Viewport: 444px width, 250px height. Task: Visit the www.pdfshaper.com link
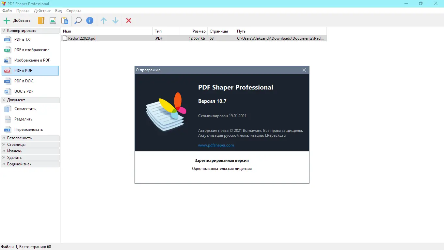pyautogui.click(x=216, y=145)
